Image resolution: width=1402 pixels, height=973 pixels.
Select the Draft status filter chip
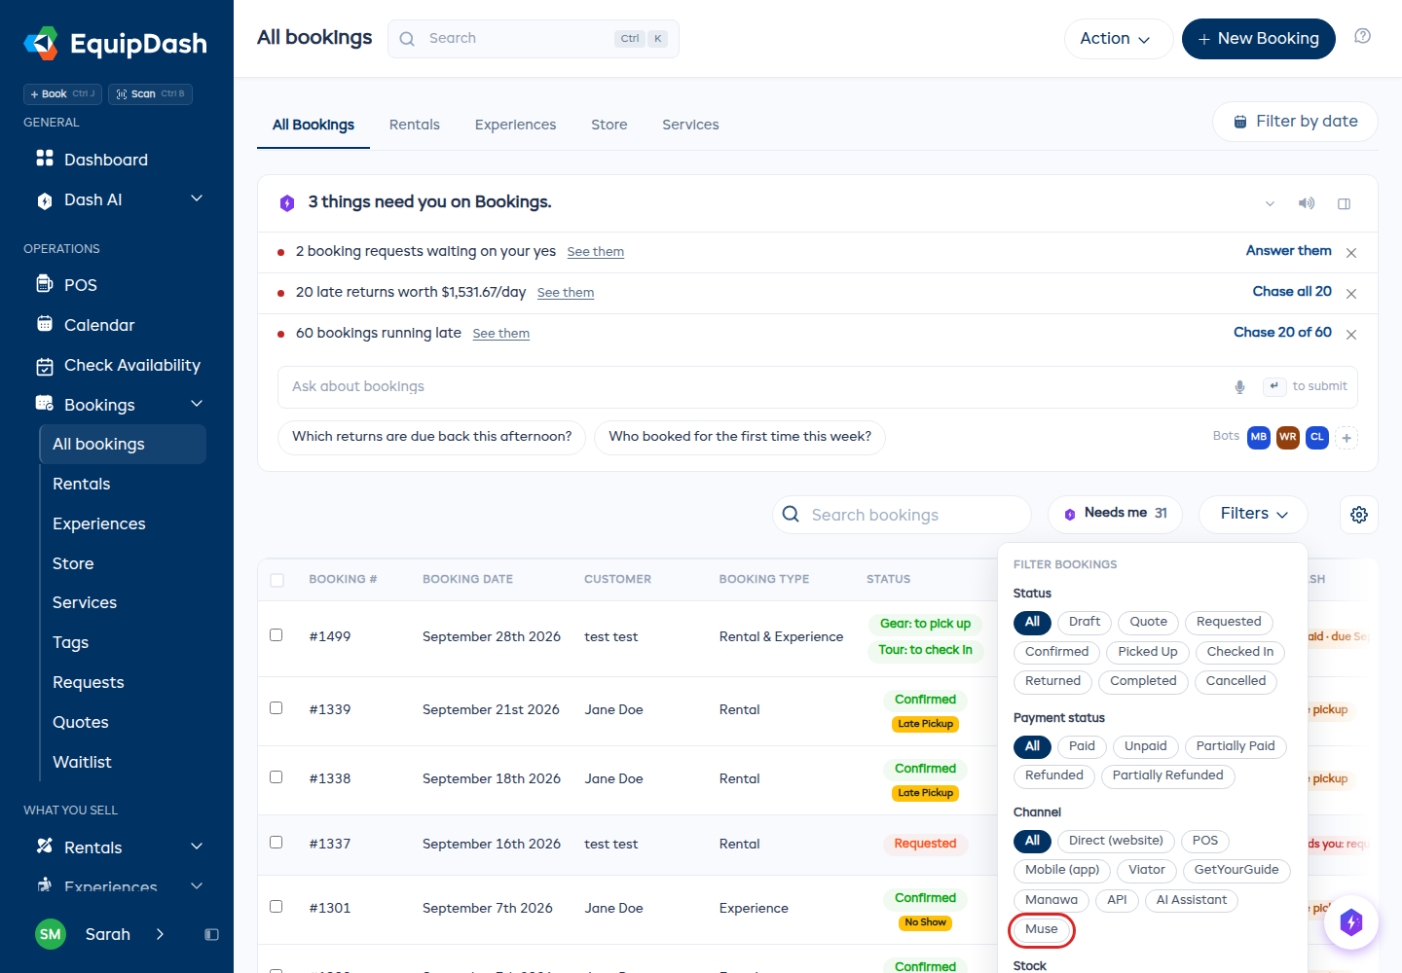click(1085, 622)
